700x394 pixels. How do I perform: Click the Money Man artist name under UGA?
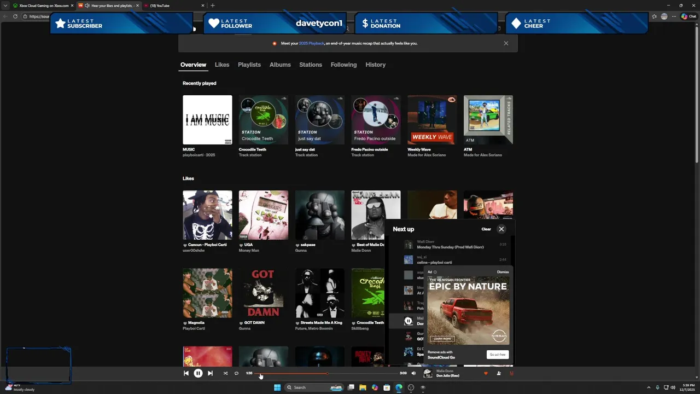[x=249, y=250]
